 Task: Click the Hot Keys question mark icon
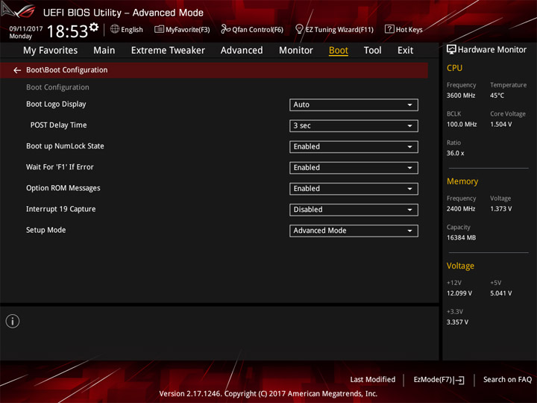point(389,29)
